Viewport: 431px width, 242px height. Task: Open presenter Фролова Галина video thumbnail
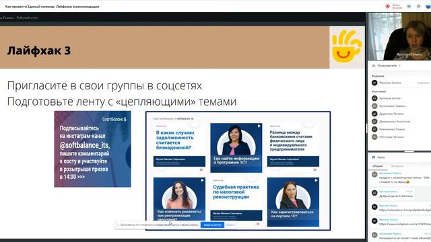(x=399, y=36)
